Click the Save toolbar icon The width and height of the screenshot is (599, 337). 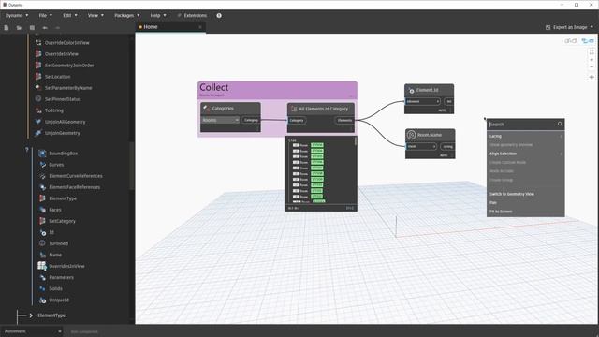coord(32,28)
